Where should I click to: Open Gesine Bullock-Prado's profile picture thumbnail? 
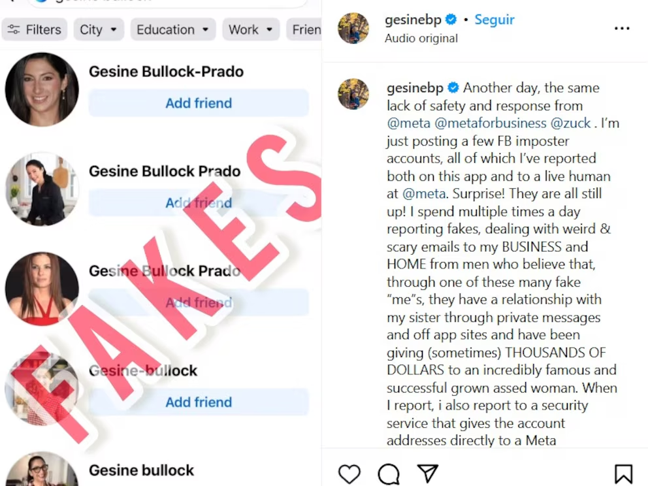42,89
